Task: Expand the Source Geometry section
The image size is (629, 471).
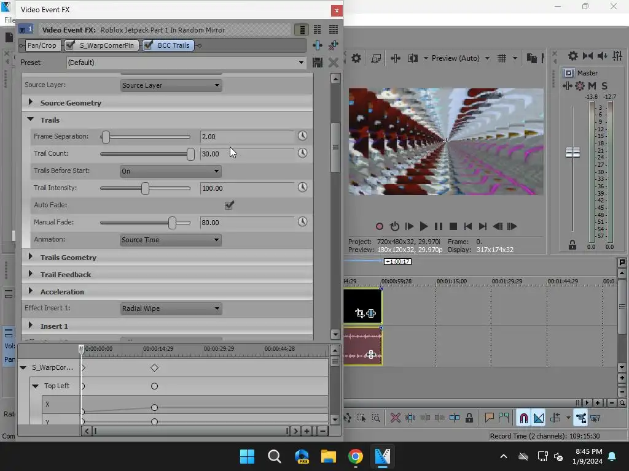Action: click(x=31, y=102)
